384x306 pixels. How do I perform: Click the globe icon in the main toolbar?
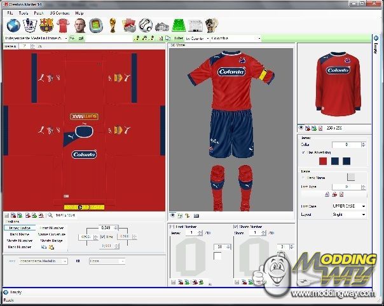click(13, 26)
